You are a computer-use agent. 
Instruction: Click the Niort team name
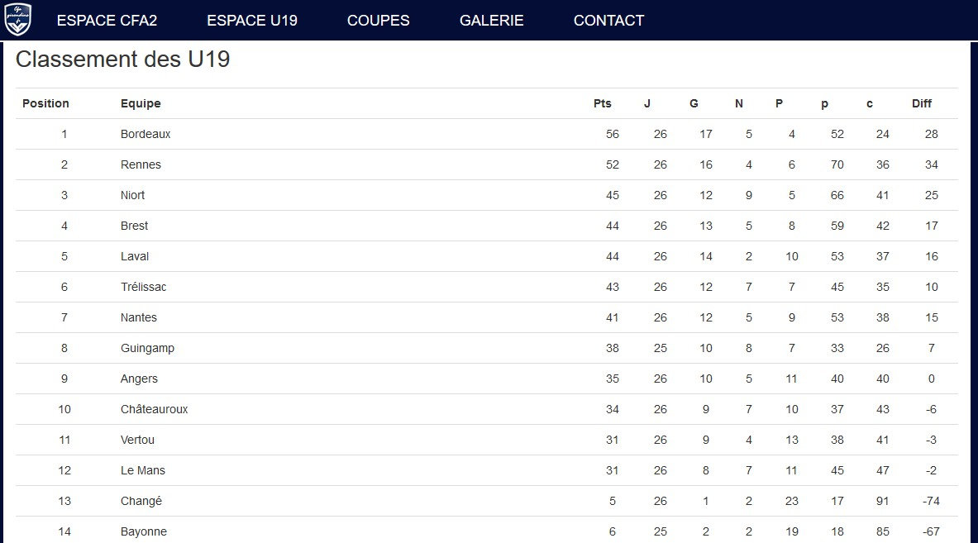tap(132, 195)
